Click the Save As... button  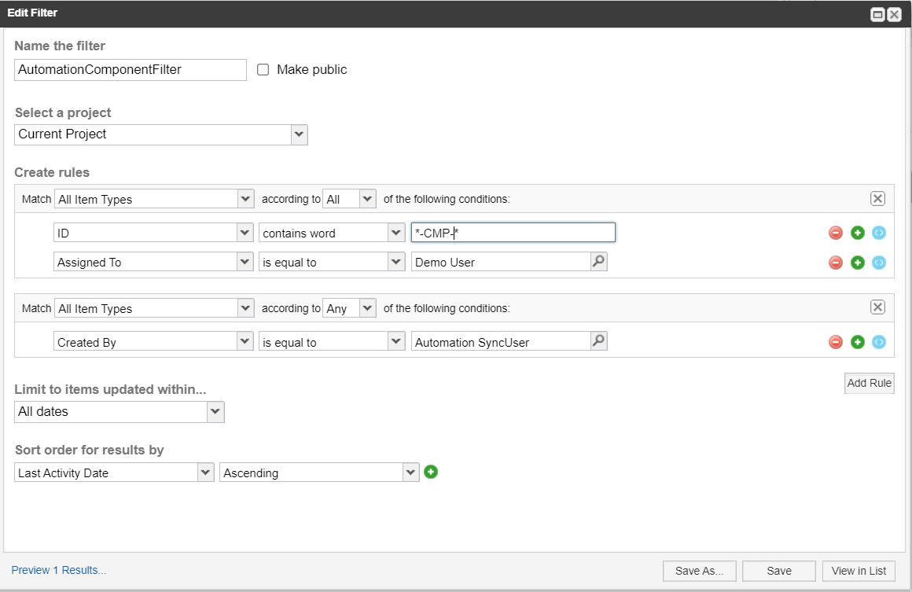[x=699, y=571]
